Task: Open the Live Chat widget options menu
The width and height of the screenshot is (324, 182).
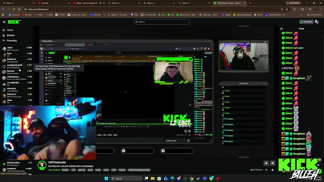Action: [265, 83]
